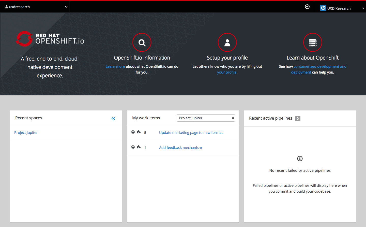
Task: Follow the Learn more link
Action: tap(115, 66)
